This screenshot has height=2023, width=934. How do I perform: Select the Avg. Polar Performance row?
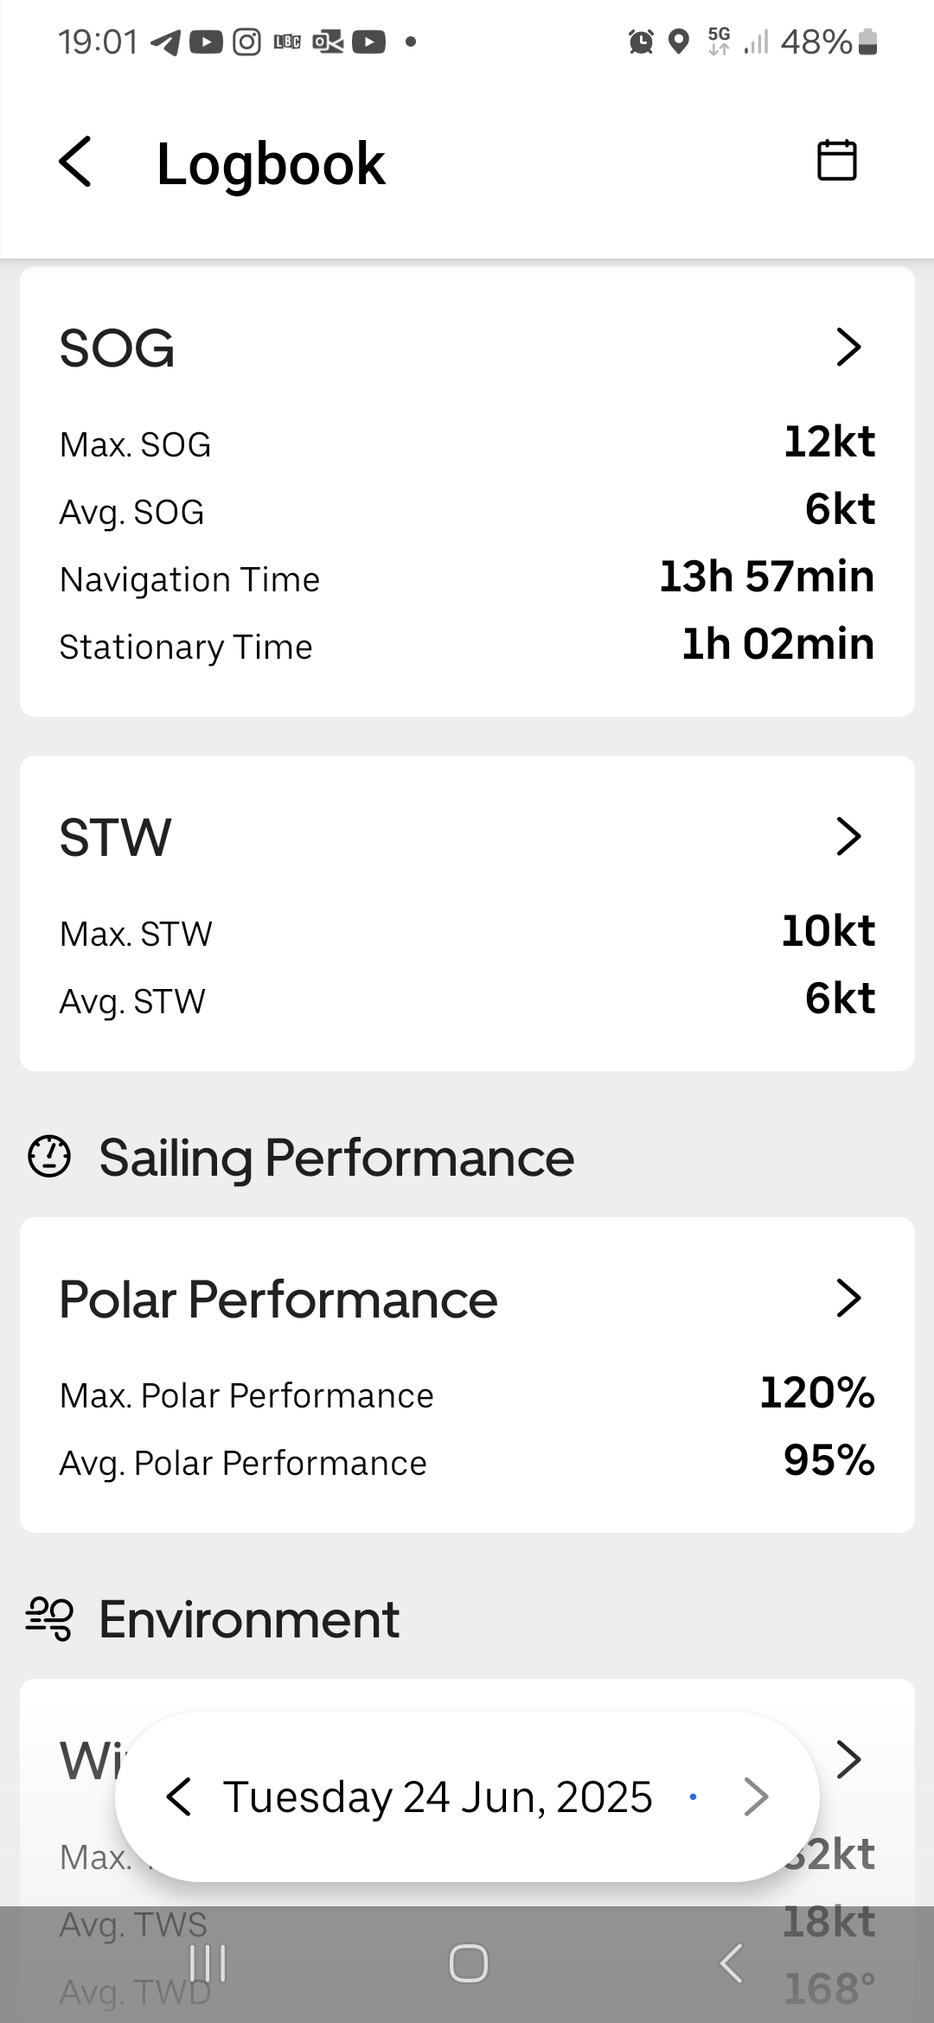(467, 1463)
